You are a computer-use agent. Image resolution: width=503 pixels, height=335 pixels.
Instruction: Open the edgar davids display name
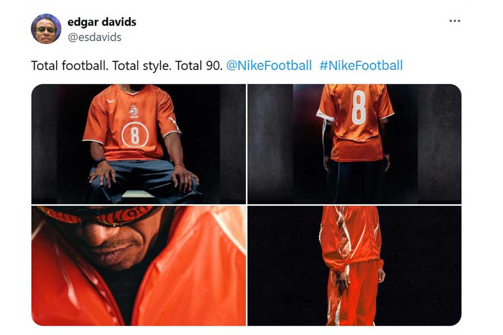tap(102, 22)
